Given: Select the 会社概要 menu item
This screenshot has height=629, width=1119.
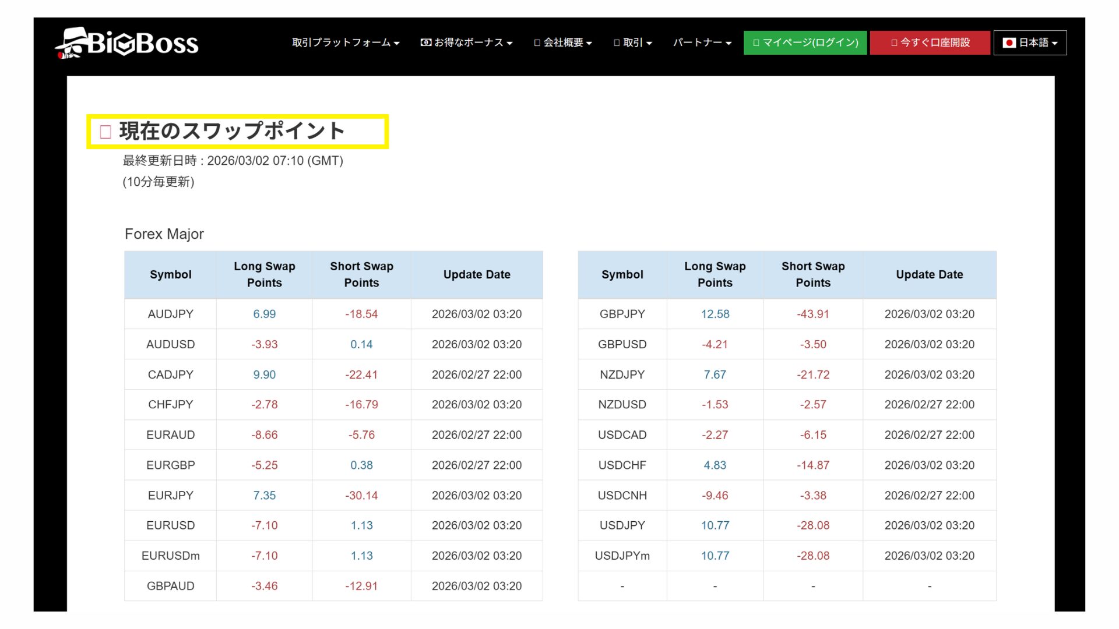Looking at the screenshot, I should 562,42.
